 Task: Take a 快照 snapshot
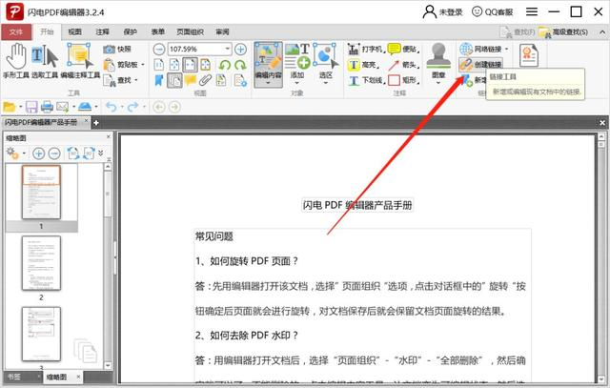tap(117, 49)
